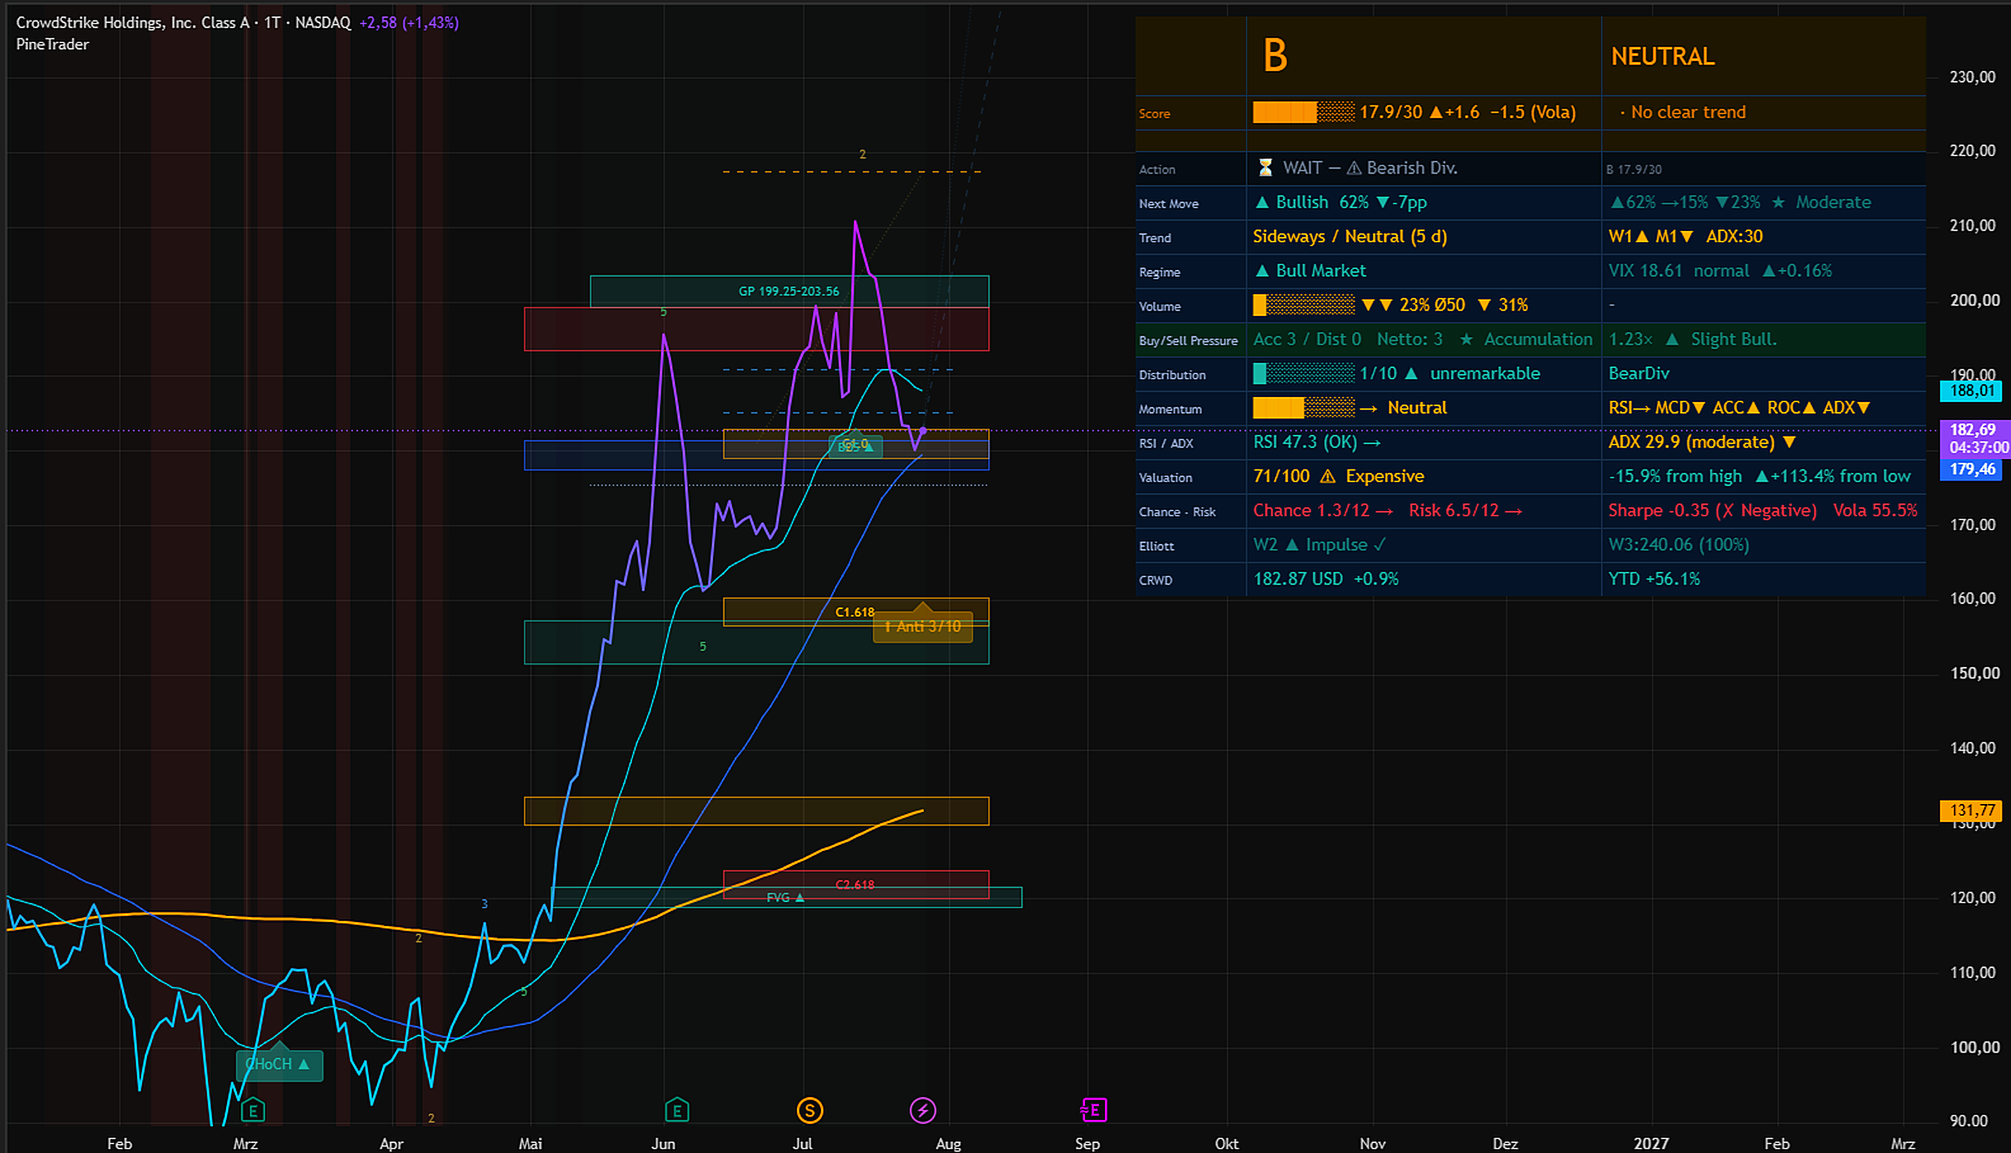Click the NEUTRAL heading in the panel
This screenshot has height=1153, width=2011.
[1663, 56]
